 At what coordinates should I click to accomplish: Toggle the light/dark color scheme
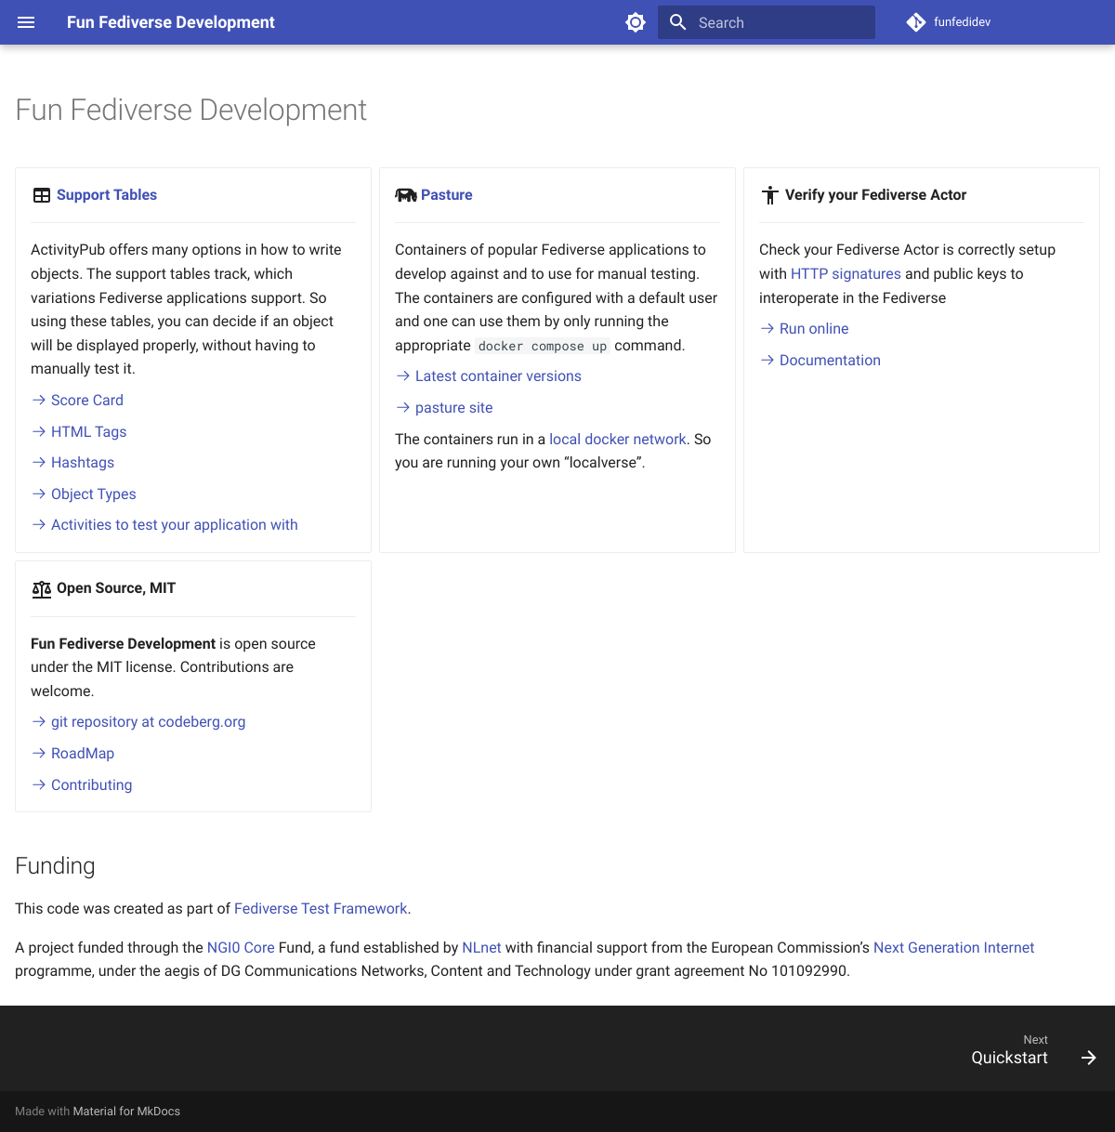click(x=636, y=22)
